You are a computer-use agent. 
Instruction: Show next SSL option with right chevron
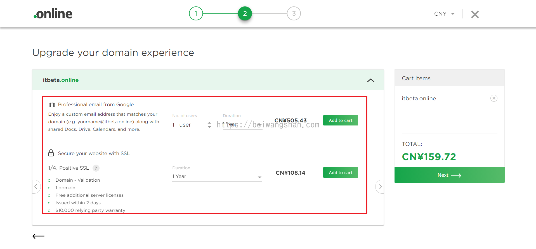pos(380,187)
